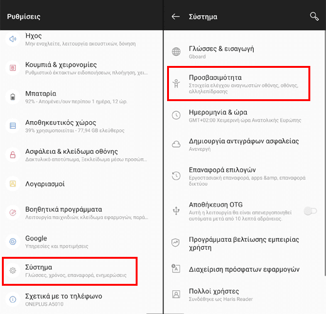The image size is (326, 314).
Task: Tap the globe icon for languages
Action: (x=176, y=51)
